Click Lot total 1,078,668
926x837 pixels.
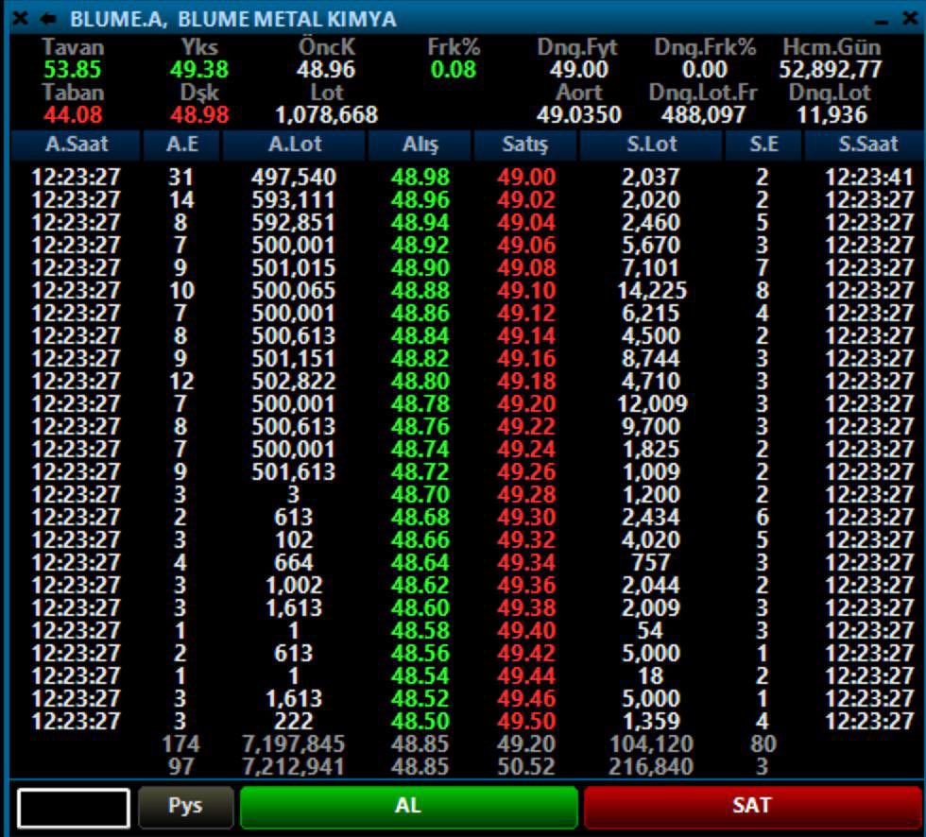tap(326, 115)
